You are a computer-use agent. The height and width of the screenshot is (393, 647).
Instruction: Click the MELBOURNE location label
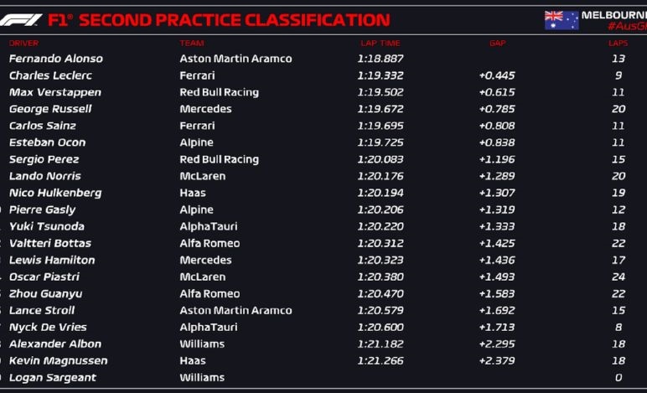(614, 15)
